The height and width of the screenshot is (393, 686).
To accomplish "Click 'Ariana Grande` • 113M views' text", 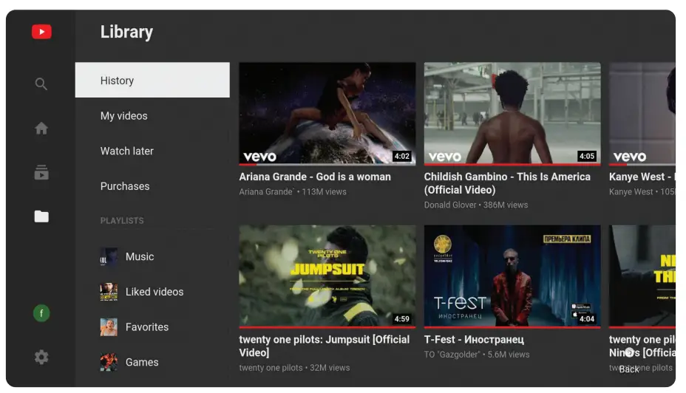I will click(x=293, y=192).
